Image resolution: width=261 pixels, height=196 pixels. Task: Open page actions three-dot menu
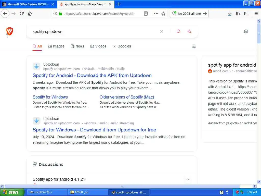point(156,14)
